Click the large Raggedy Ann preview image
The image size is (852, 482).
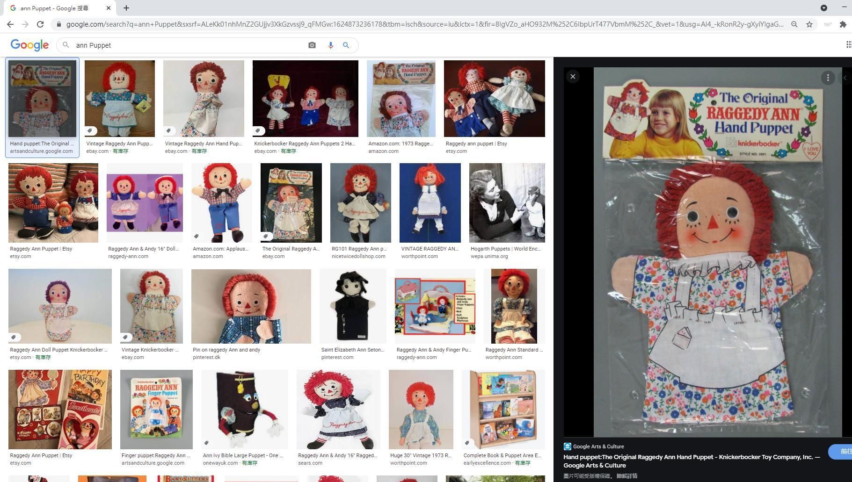click(718, 252)
